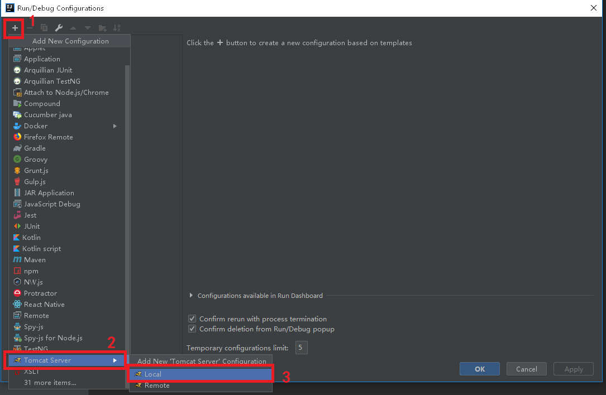
Task: Select the Compound configuration entry
Action: (67, 103)
